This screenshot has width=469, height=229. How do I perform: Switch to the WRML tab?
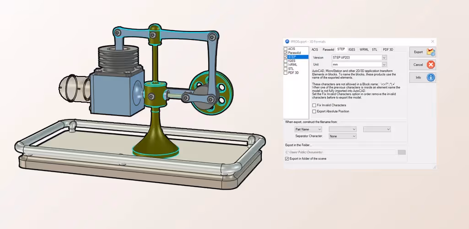coord(364,49)
